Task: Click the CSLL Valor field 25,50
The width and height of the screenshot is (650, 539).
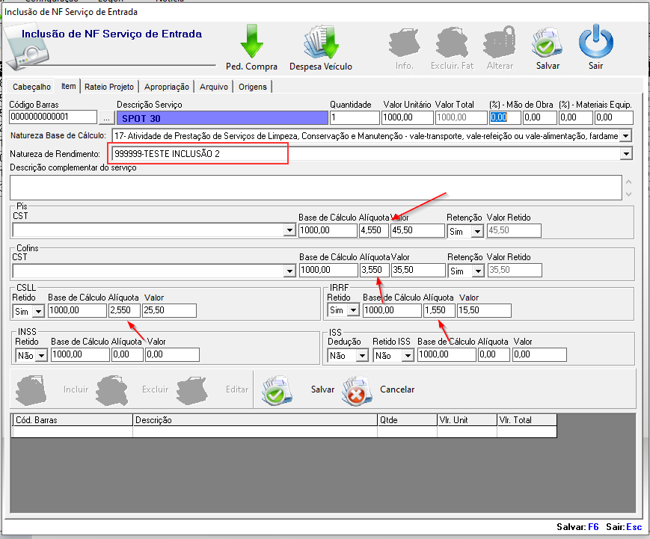Action: pyautogui.click(x=169, y=310)
